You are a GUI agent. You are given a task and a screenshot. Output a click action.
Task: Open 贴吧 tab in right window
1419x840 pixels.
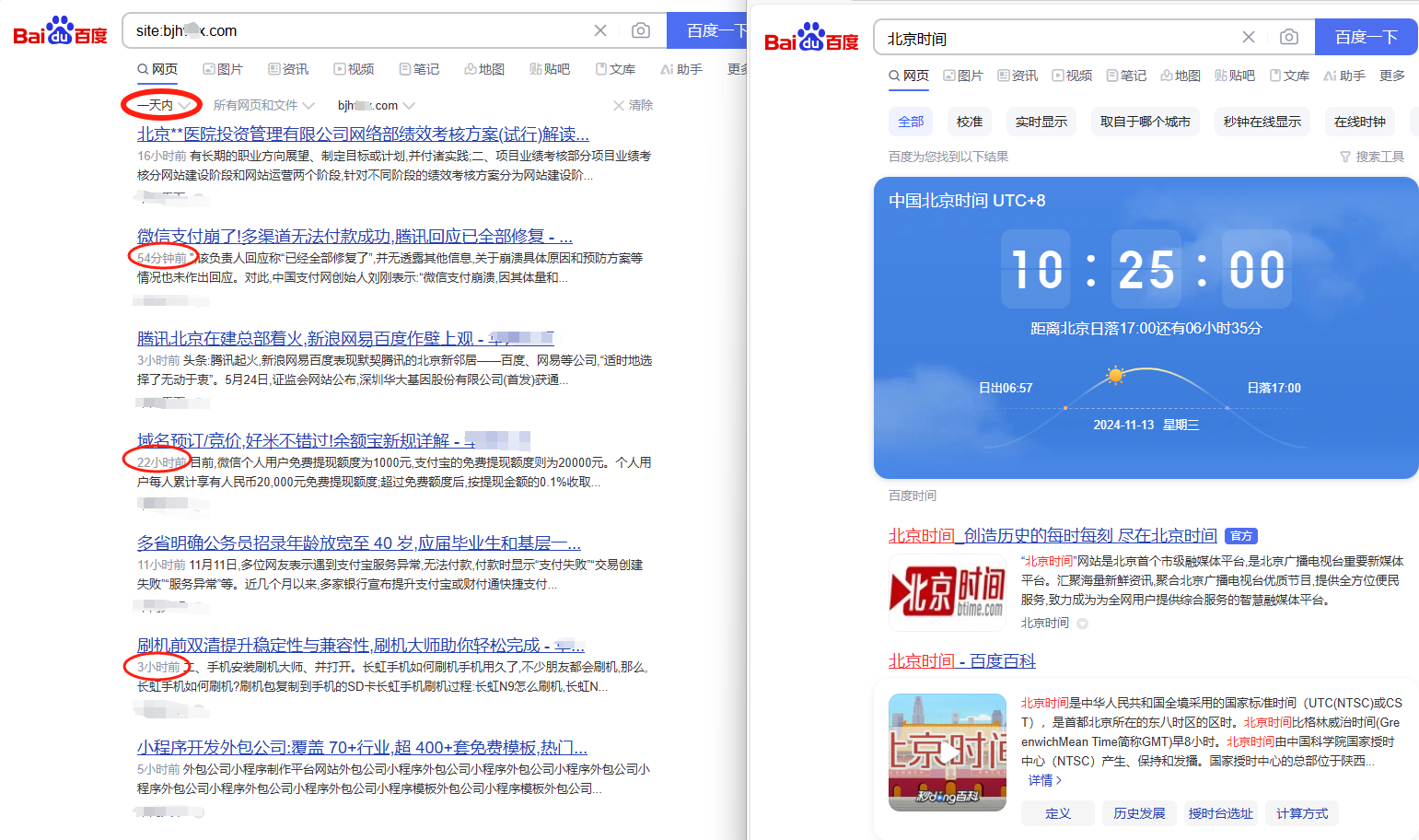click(1235, 76)
